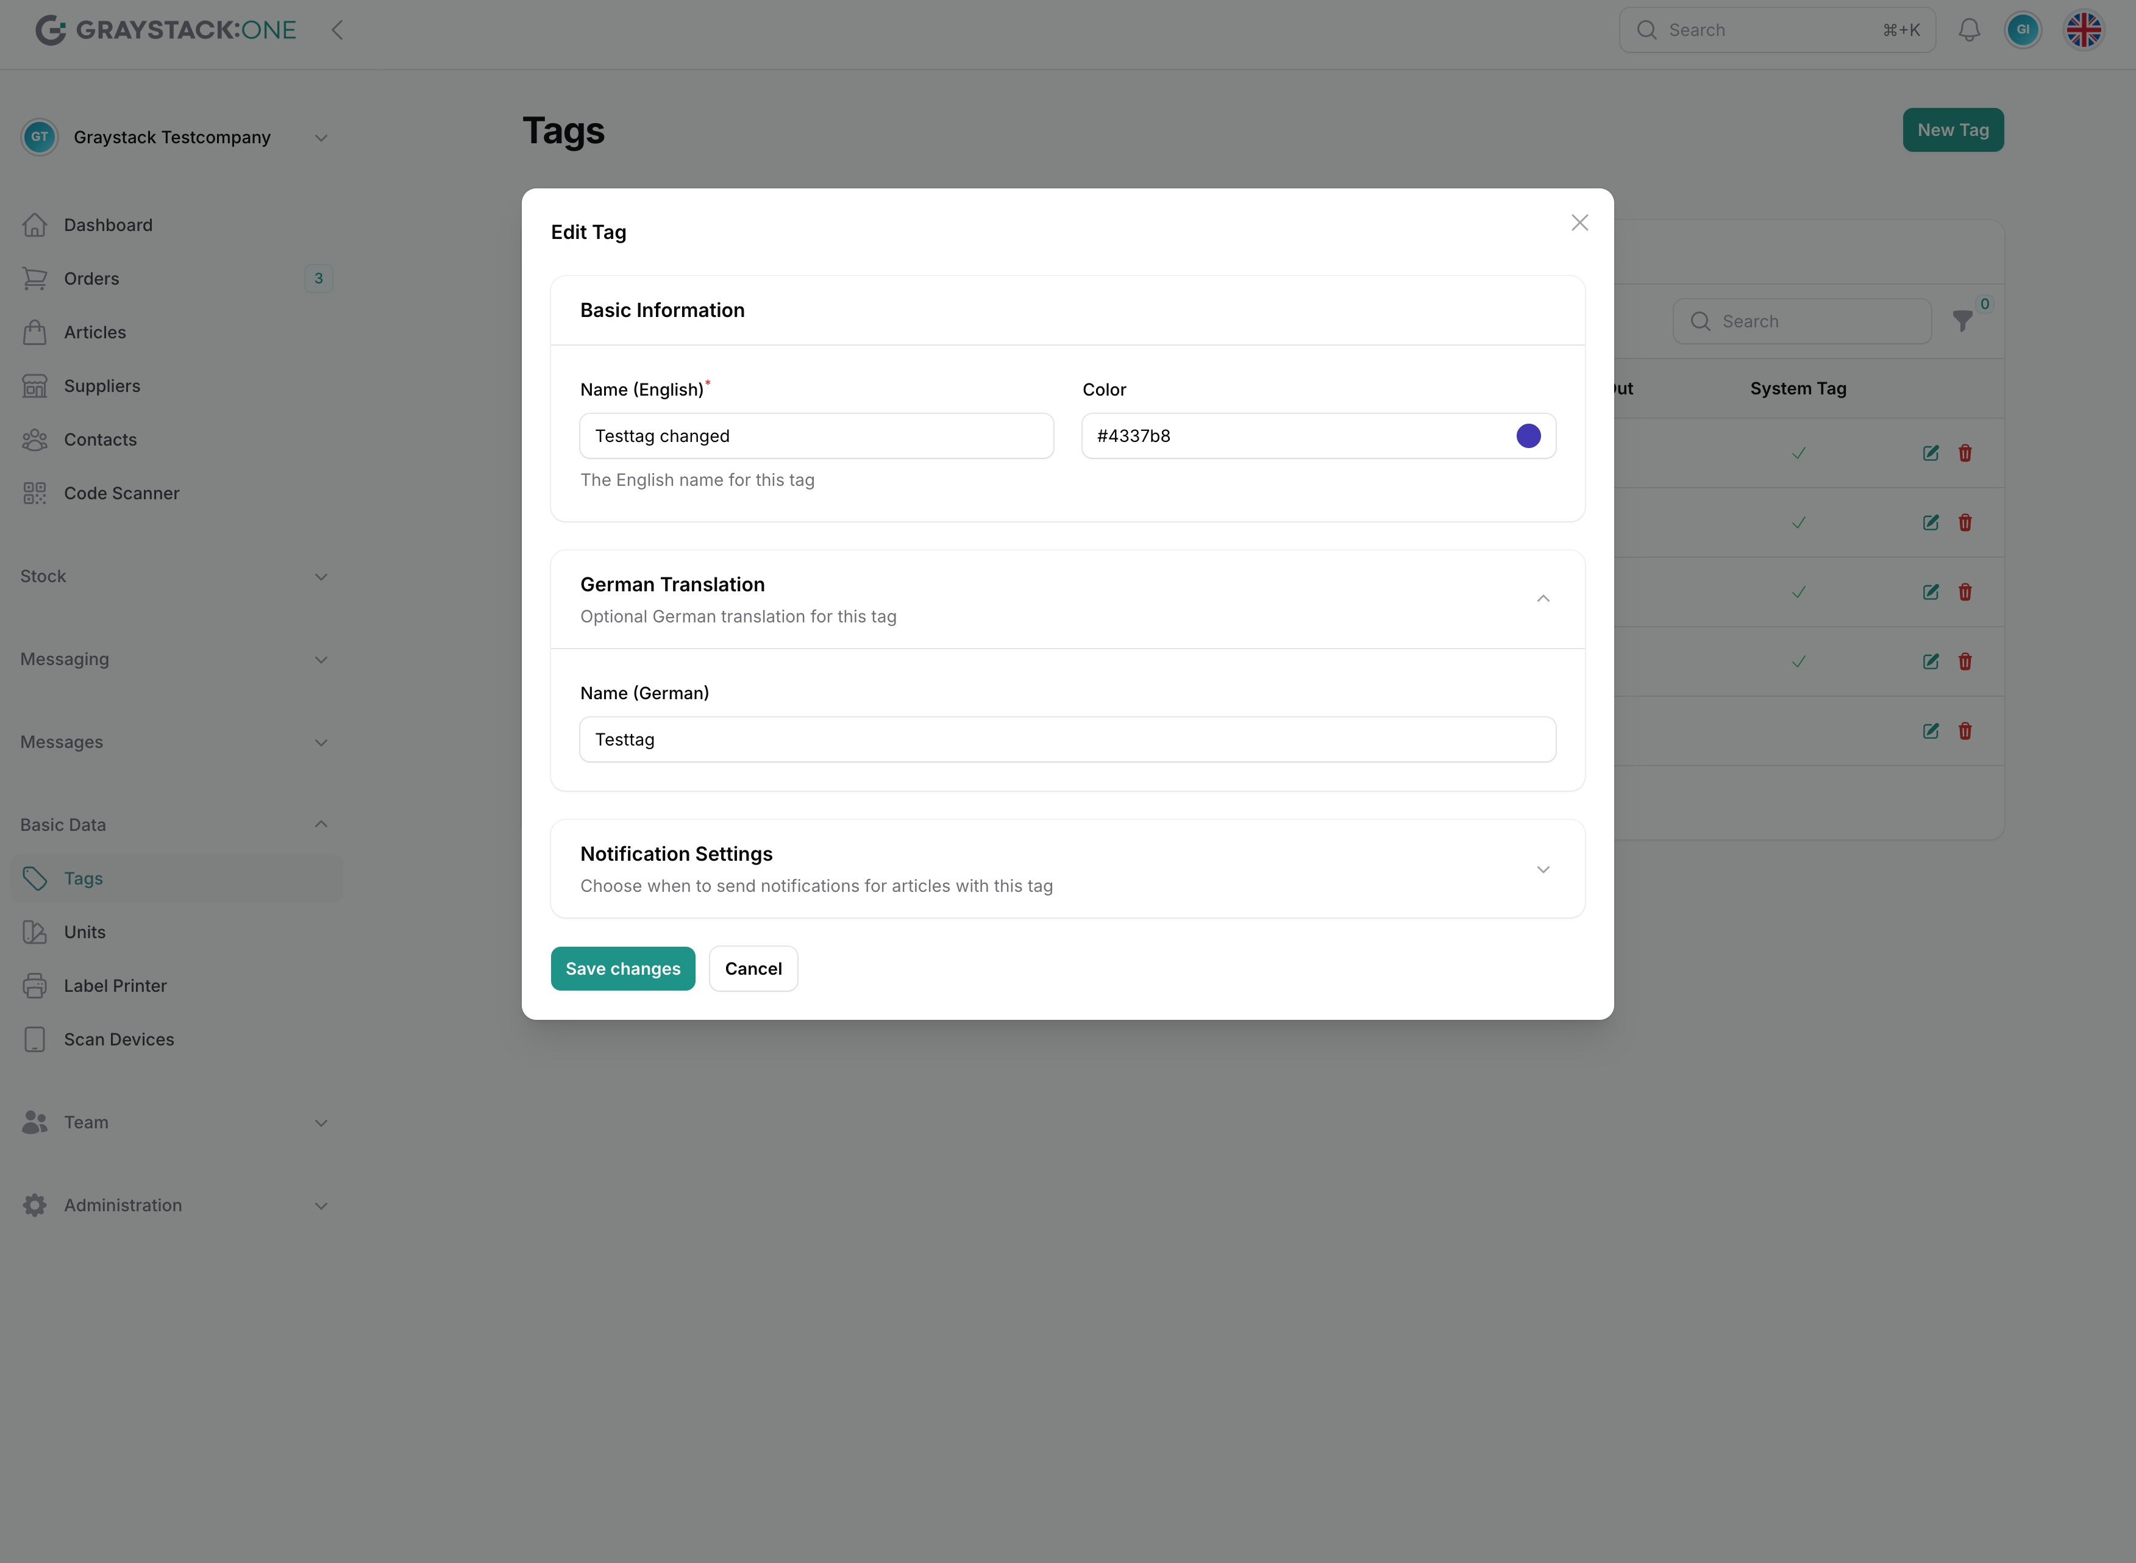Click the purple color swatch circle
Screen dimensions: 2136x1563
(1528, 436)
